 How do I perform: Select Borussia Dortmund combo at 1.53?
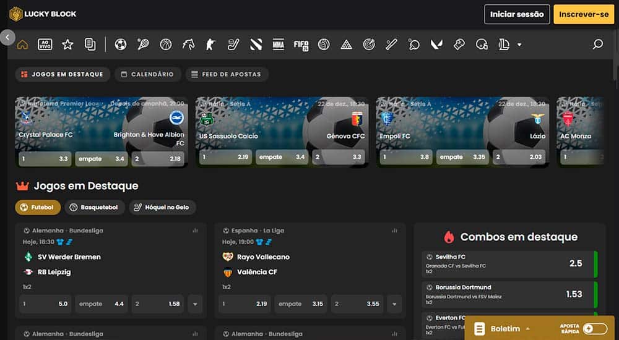click(x=509, y=295)
